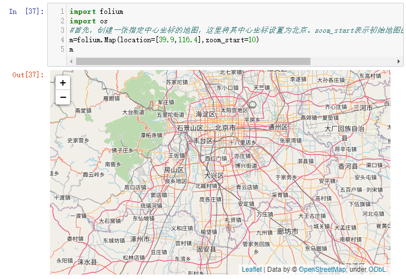Screen dimensions: 406x279
Task: Click the 十八里店乡 label on map
Action: click(243, 142)
